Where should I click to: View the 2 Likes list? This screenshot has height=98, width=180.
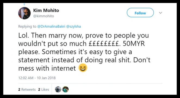44,89
